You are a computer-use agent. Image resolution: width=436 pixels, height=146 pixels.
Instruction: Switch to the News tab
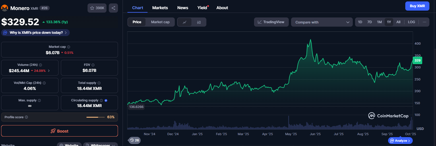click(x=183, y=8)
